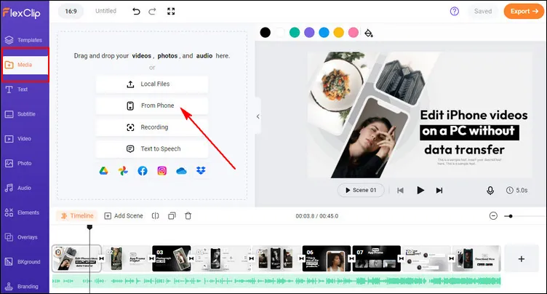
Task: Open the Subtitle sidebar panel
Action: pos(20,114)
